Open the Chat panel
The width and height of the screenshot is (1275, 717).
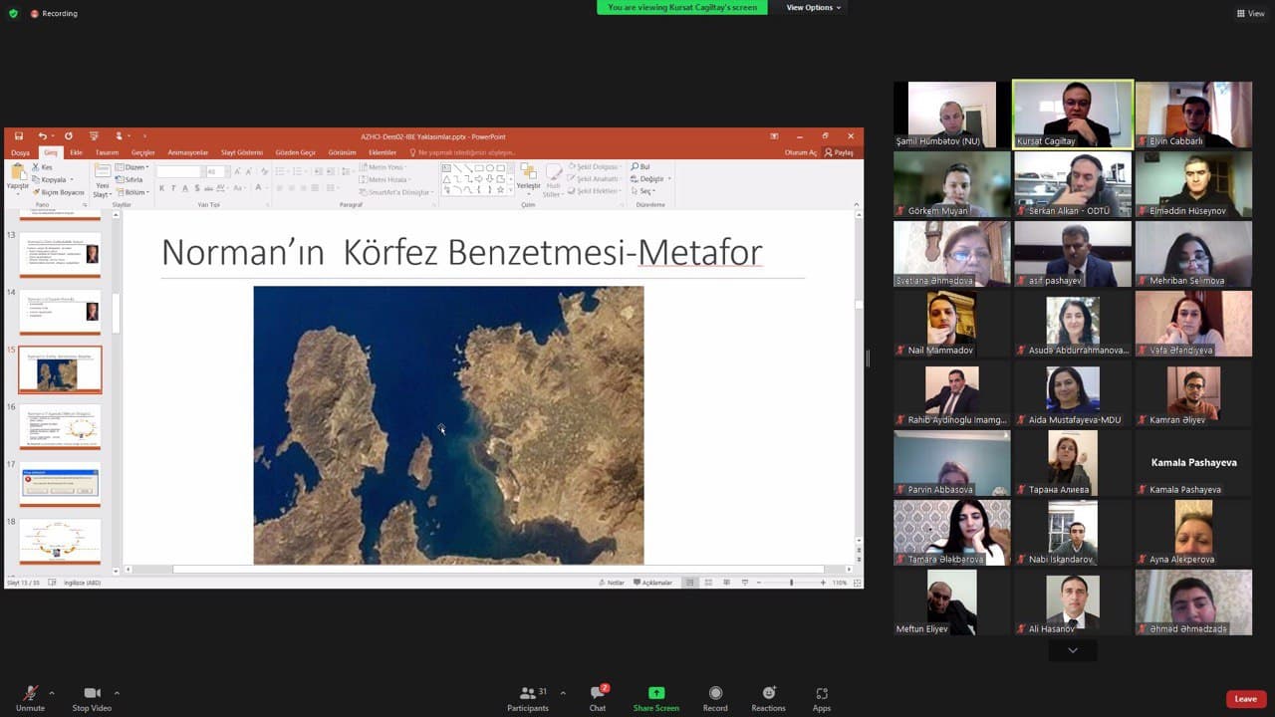tap(597, 698)
